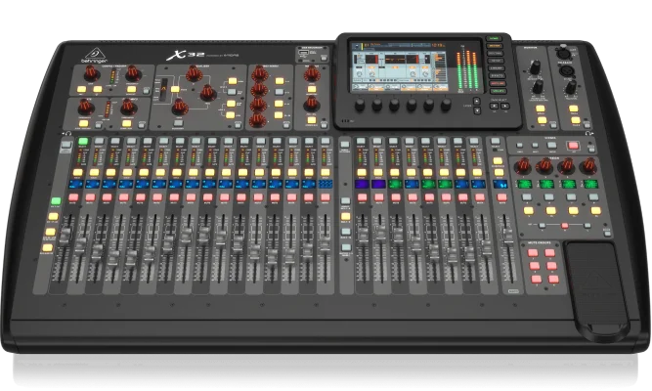Click the Layer up arrow button
Viewport: 652px width, 391px height.
click(476, 101)
